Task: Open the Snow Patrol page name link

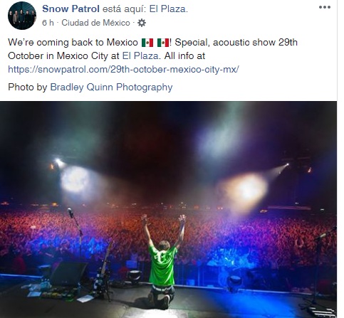Action: (x=71, y=9)
